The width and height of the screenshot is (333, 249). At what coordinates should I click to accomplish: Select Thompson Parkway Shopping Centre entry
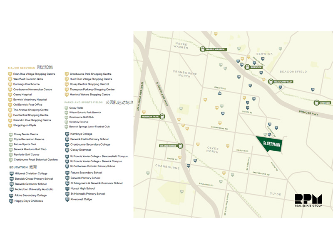click(92, 89)
